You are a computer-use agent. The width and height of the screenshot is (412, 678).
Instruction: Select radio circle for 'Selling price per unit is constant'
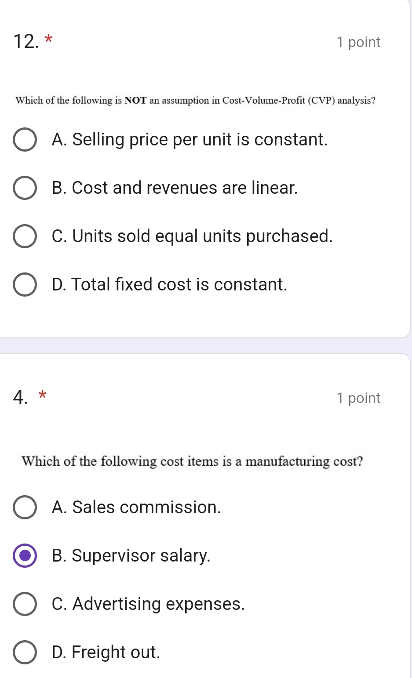point(25,140)
